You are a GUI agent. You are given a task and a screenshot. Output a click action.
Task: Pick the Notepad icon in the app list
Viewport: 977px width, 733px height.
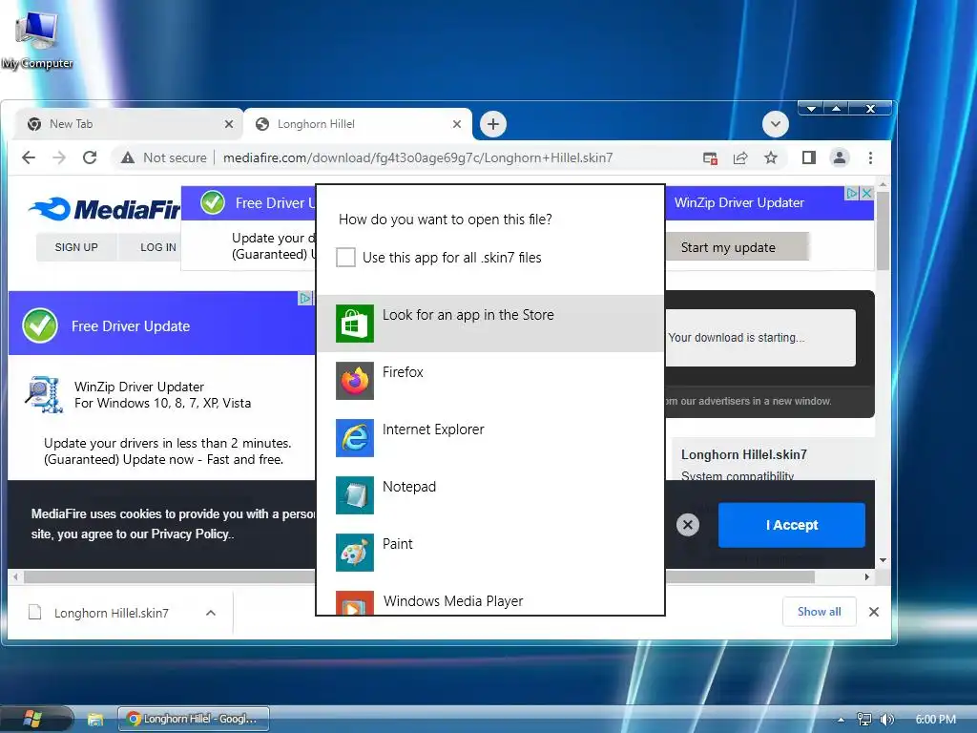pos(355,495)
